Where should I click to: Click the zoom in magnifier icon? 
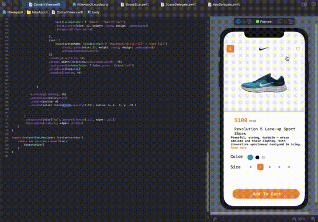point(313,219)
